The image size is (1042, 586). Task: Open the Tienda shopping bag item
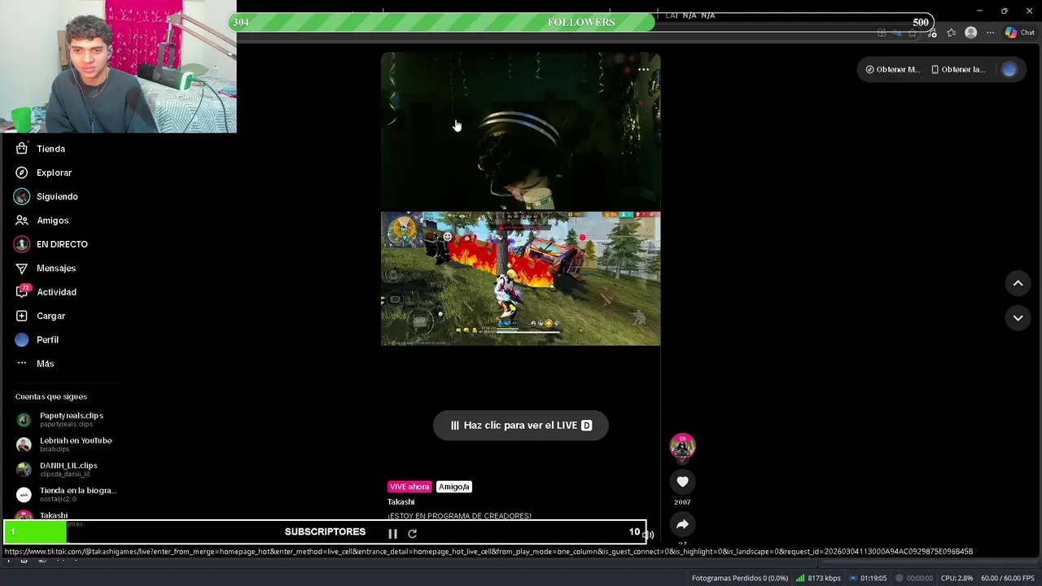click(40, 149)
